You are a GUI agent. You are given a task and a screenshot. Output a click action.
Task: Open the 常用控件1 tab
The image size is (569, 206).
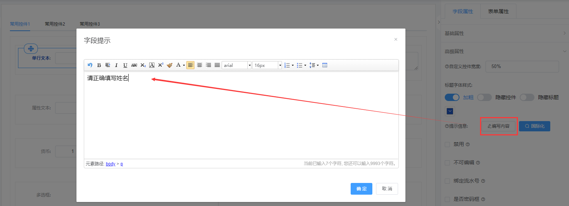(20, 24)
